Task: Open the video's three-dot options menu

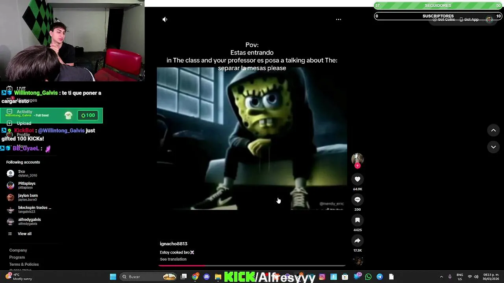Action: [x=339, y=19]
